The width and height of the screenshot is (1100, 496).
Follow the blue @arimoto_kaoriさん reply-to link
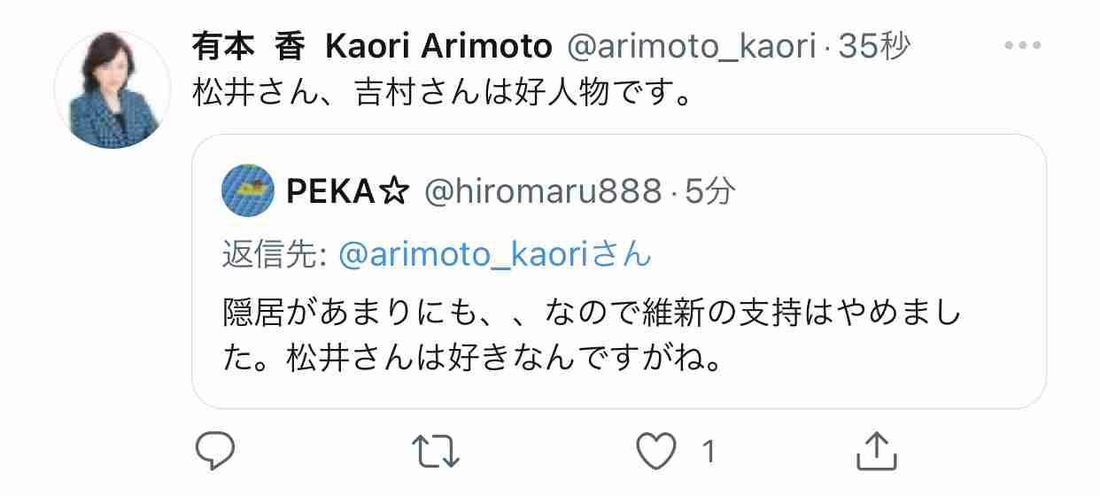pyautogui.click(x=496, y=255)
